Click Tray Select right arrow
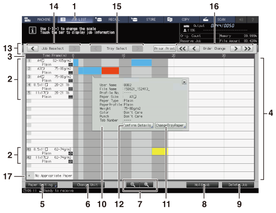This screenshot has width=276, height=213. (137, 49)
